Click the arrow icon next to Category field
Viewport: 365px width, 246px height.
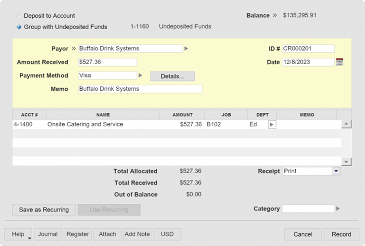[338, 209]
